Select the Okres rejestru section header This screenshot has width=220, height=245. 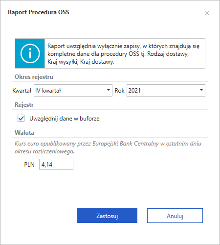point(34,77)
